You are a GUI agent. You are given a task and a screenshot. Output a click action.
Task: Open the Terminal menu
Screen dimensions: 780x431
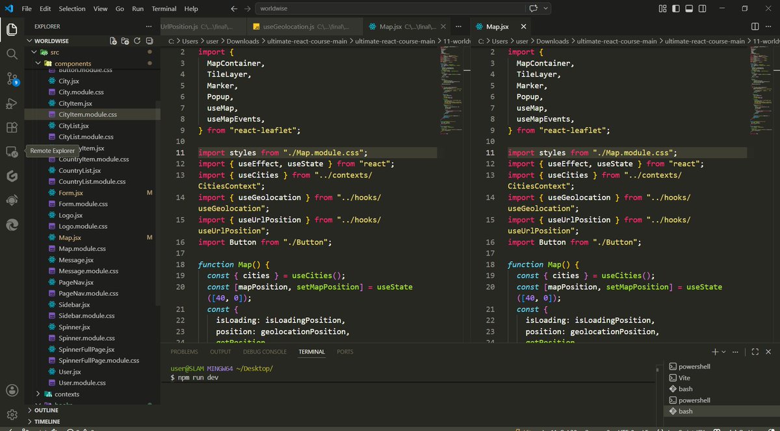(x=164, y=8)
